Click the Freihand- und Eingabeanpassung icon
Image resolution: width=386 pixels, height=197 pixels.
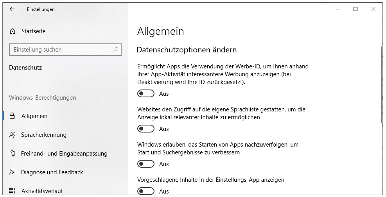coord(13,154)
